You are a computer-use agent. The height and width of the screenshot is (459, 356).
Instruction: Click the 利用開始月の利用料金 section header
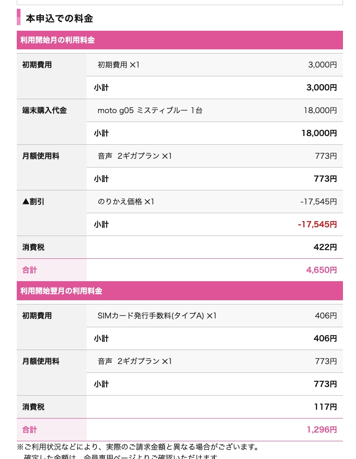tap(58, 40)
